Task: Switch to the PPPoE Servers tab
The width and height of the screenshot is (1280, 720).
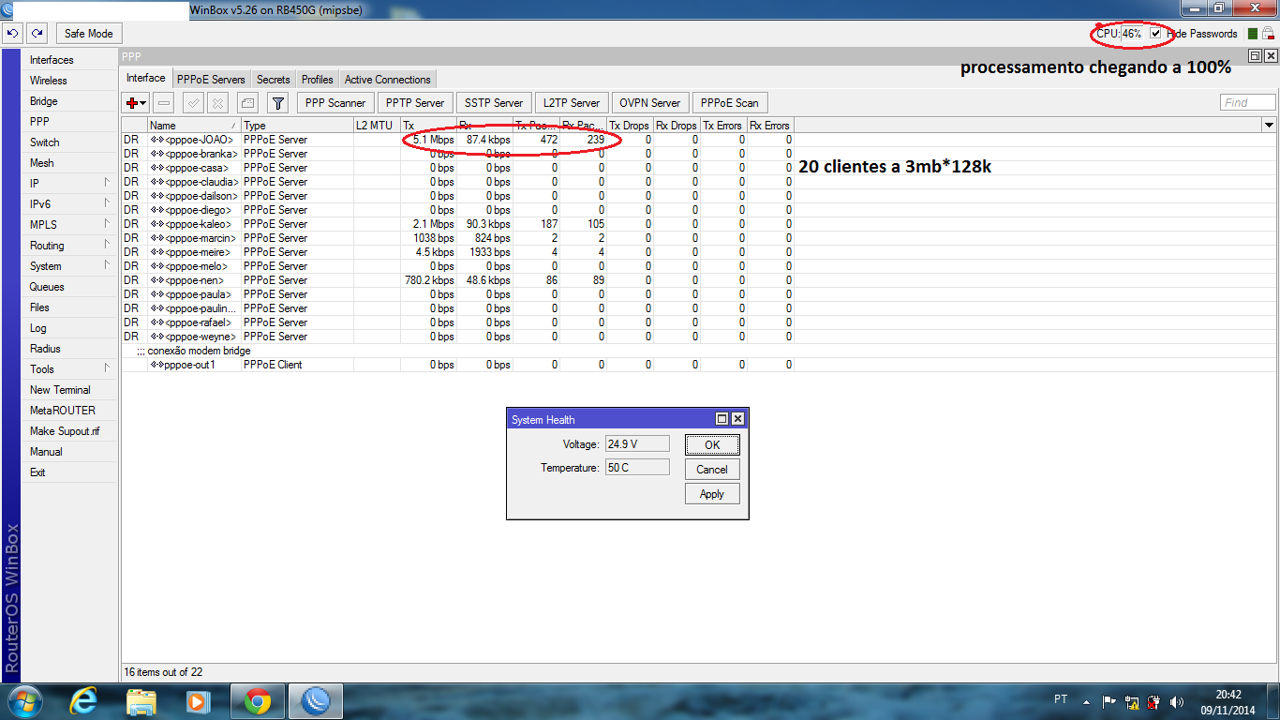Action: (211, 80)
